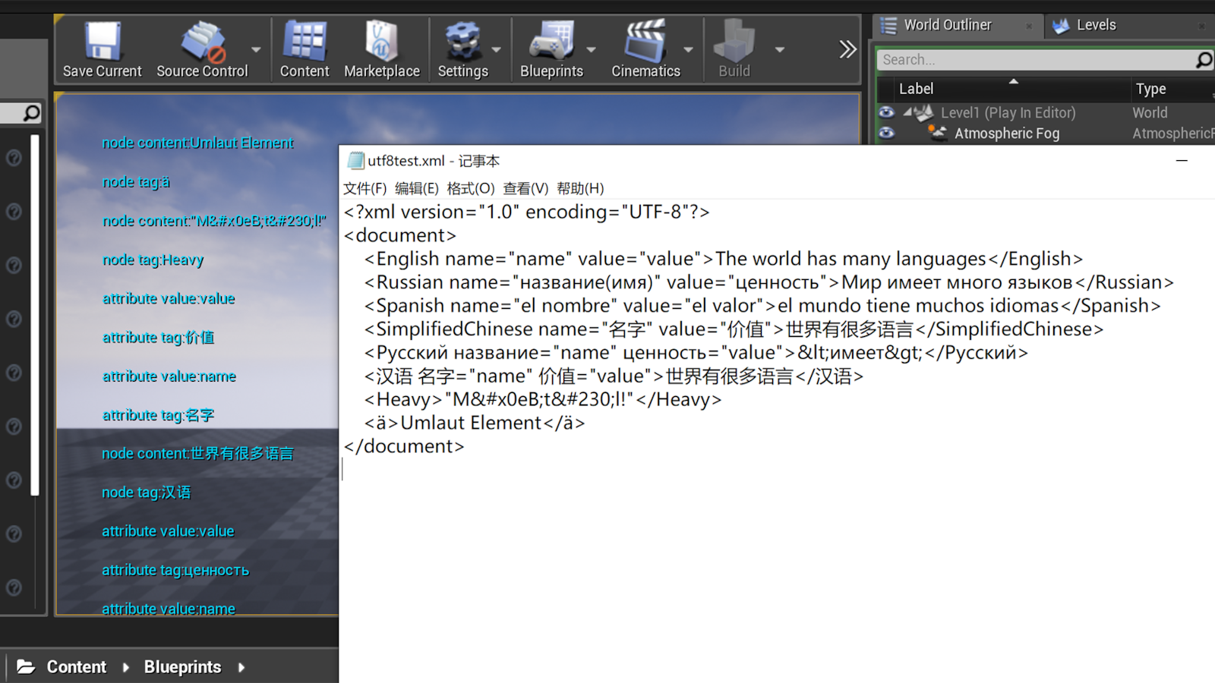Open the Cinematics dropdown arrow

click(689, 49)
